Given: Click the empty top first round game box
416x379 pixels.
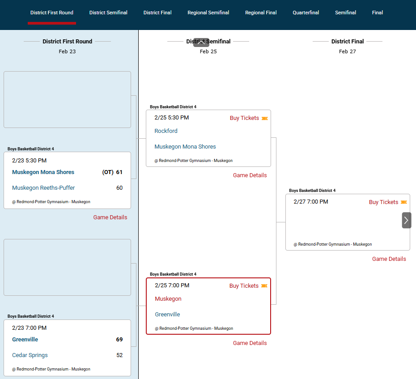Looking at the screenshot, I should point(67,100).
